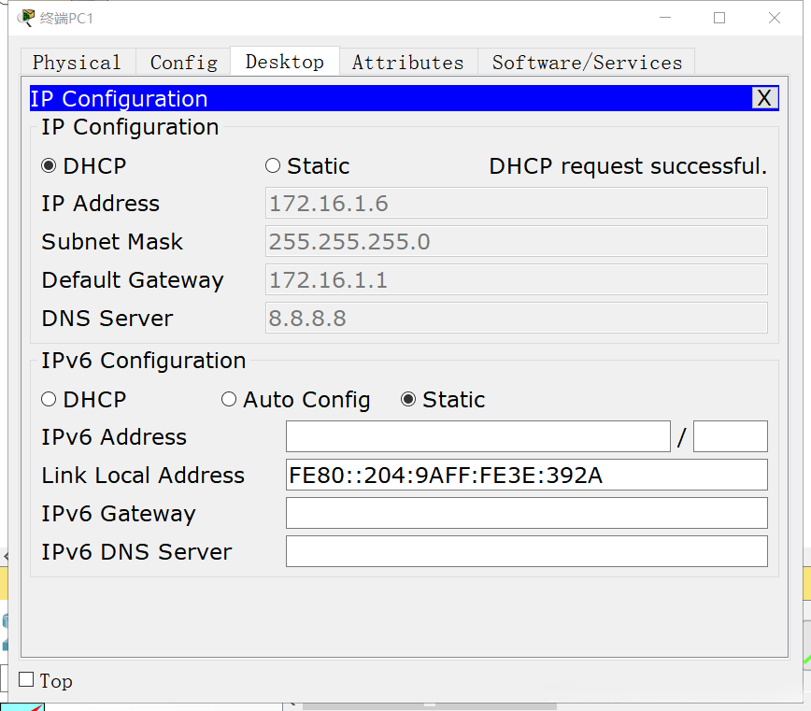Focus the IPv6 Gateway input field

(526, 513)
